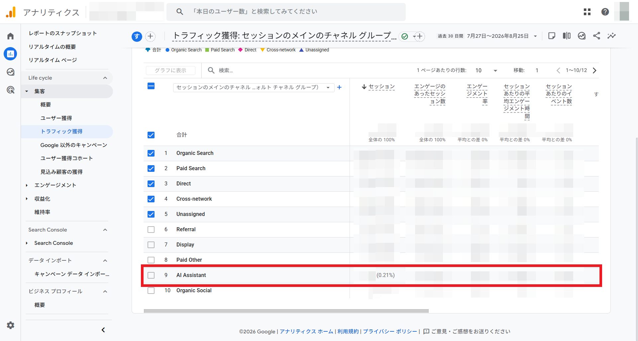Open the rows per page dropdown
The height and width of the screenshot is (341, 638).
click(486, 70)
